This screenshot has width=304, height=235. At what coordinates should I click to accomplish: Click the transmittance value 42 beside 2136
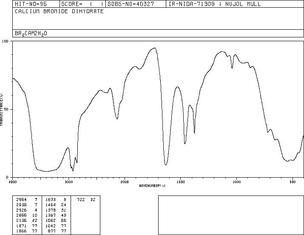(35, 221)
